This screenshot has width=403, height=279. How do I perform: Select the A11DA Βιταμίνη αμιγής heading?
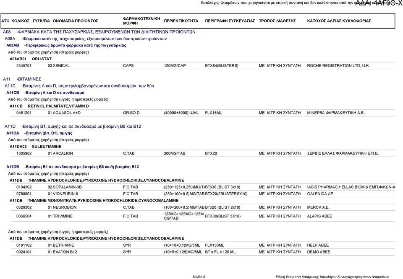click(39, 133)
